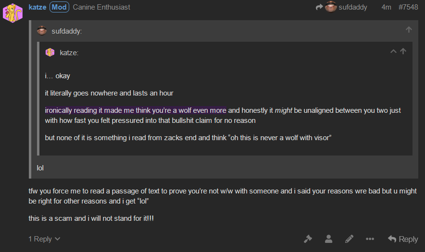Image resolution: width=425 pixels, height=252 pixels.
Task: Click katze's cat avatar image
Action: click(x=12, y=13)
